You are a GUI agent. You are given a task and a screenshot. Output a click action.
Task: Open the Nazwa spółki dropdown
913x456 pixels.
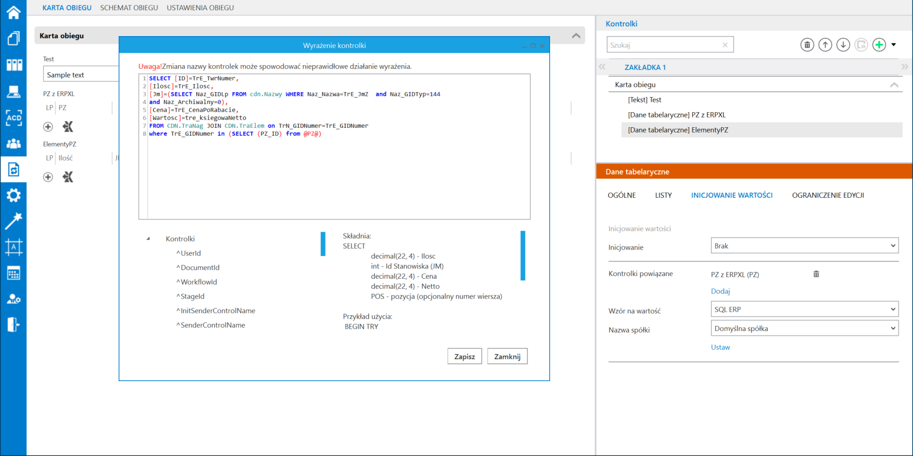click(805, 328)
